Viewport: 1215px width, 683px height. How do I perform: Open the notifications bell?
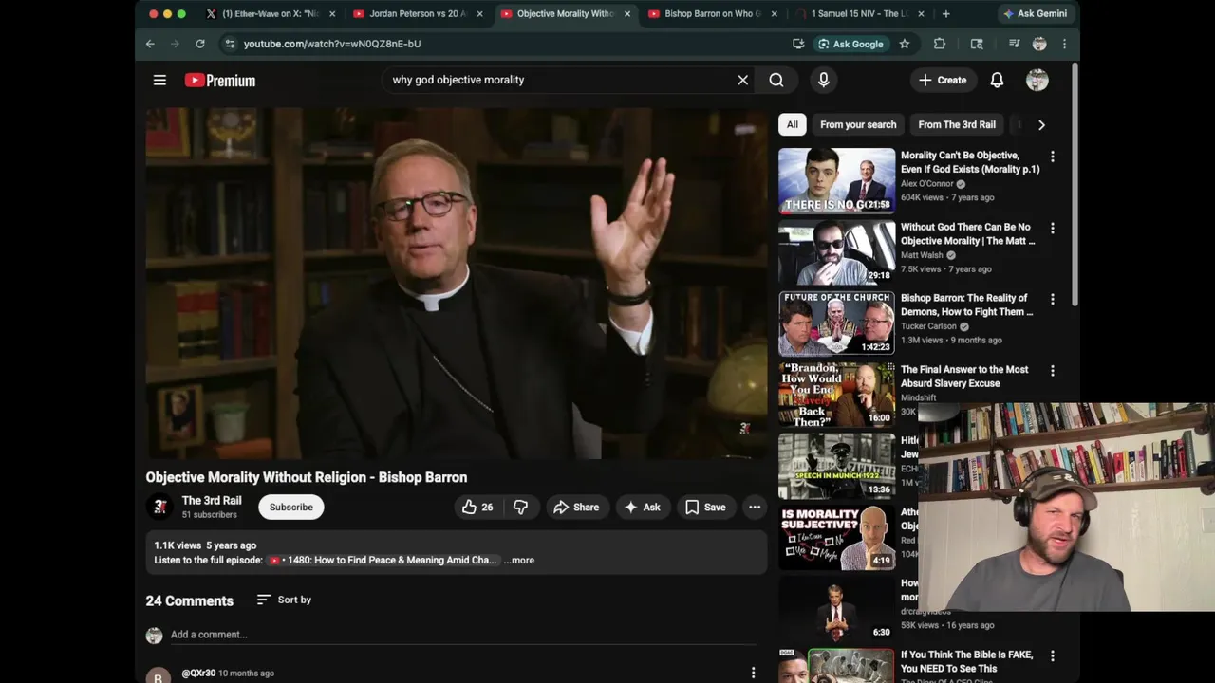997,80
